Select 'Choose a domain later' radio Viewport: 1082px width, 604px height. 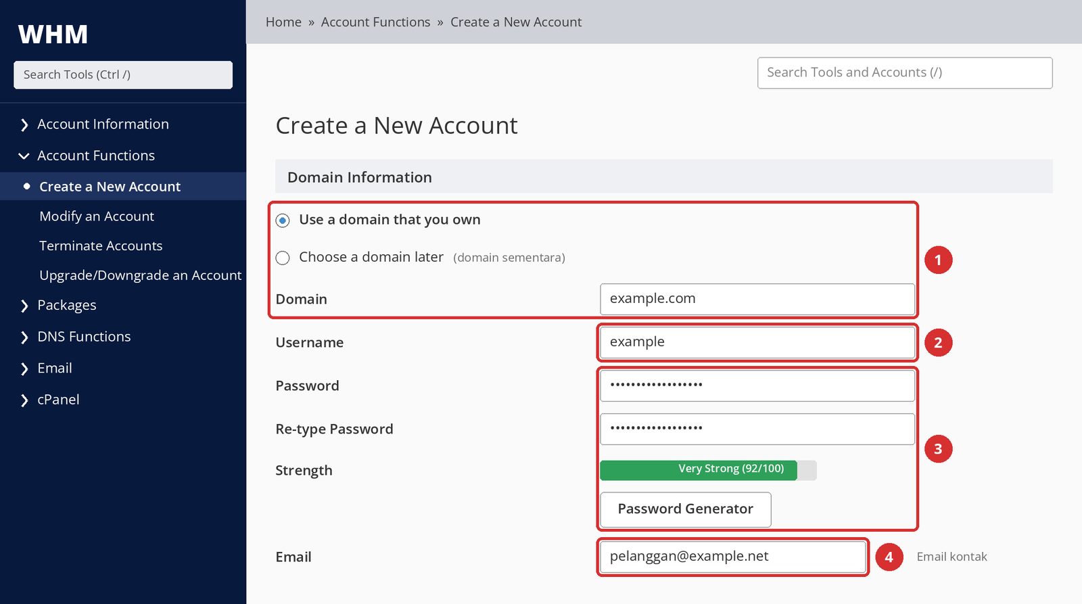coord(283,258)
